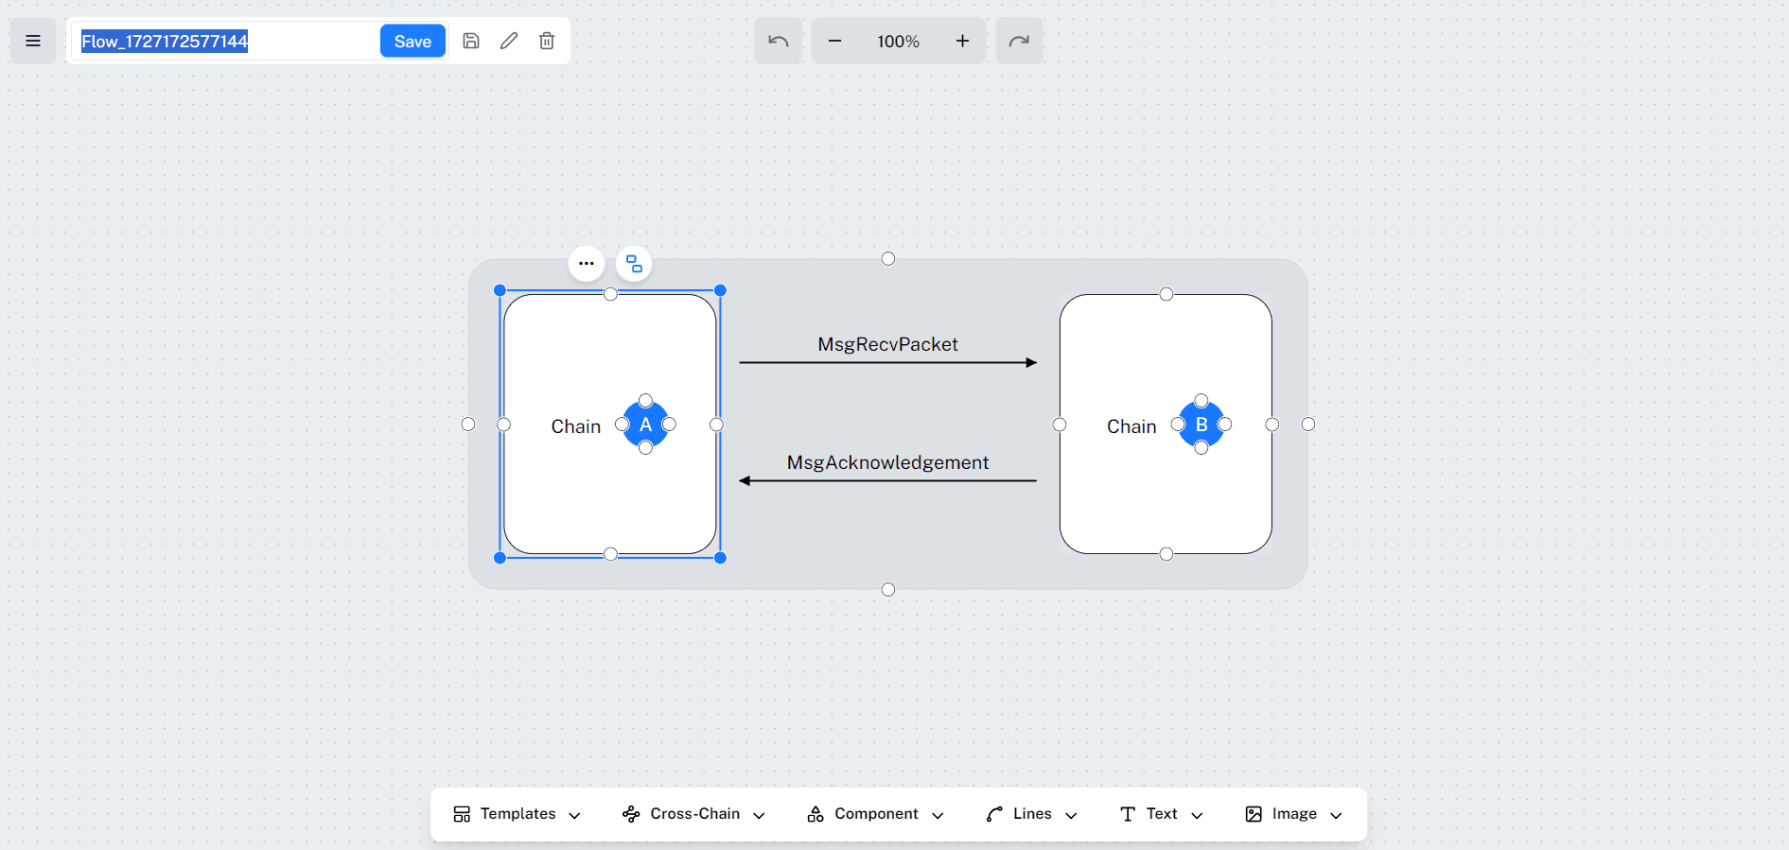This screenshot has height=850, width=1789.
Task: Click the MsgRecvPacket arrow label
Action: coord(888,344)
